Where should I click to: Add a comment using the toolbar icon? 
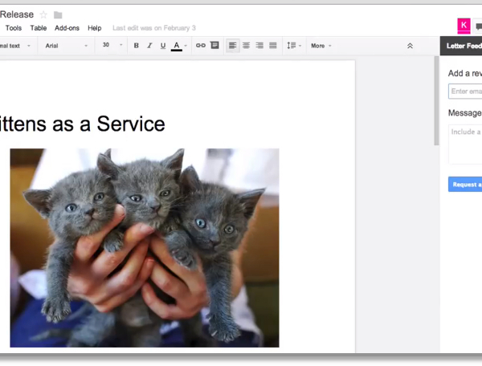[x=214, y=46]
